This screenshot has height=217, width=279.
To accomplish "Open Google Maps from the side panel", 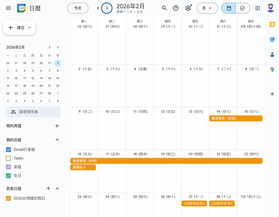I will (272, 70).
